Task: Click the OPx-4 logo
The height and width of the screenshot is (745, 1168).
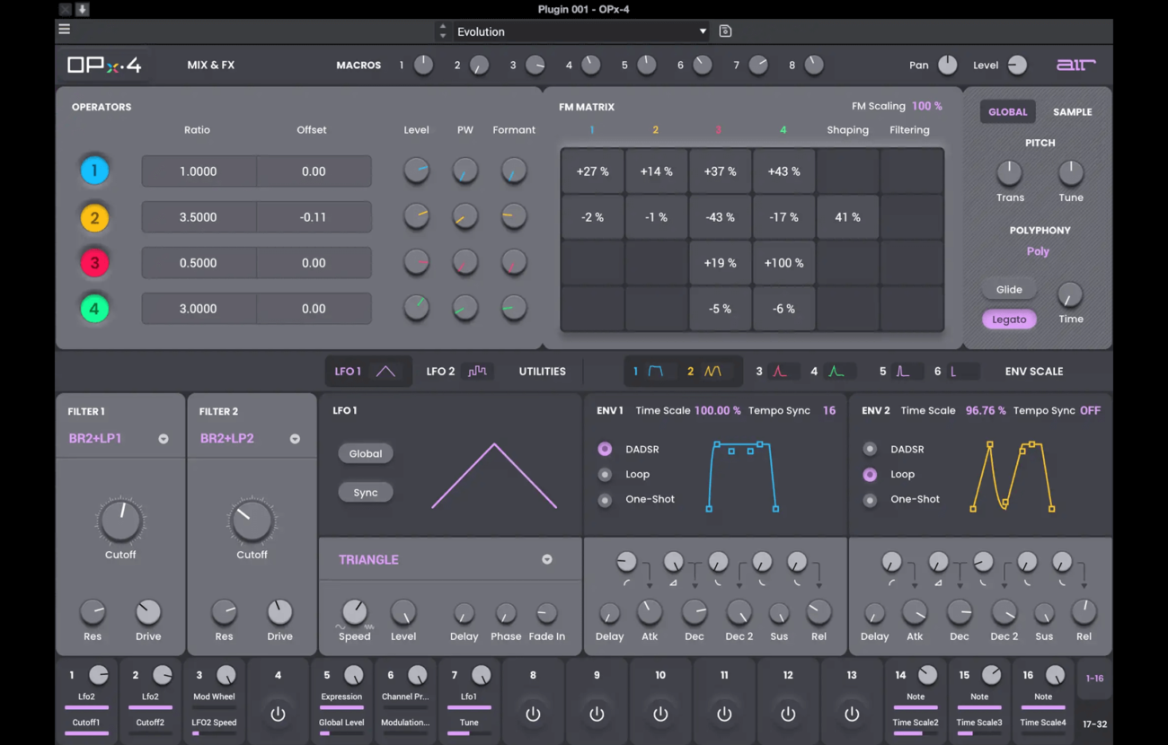Action: coord(104,66)
